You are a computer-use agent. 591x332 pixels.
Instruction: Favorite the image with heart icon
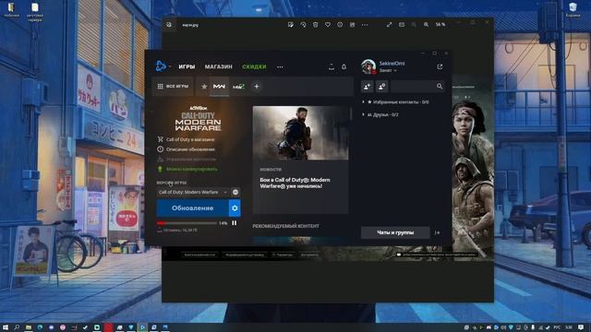(328, 25)
